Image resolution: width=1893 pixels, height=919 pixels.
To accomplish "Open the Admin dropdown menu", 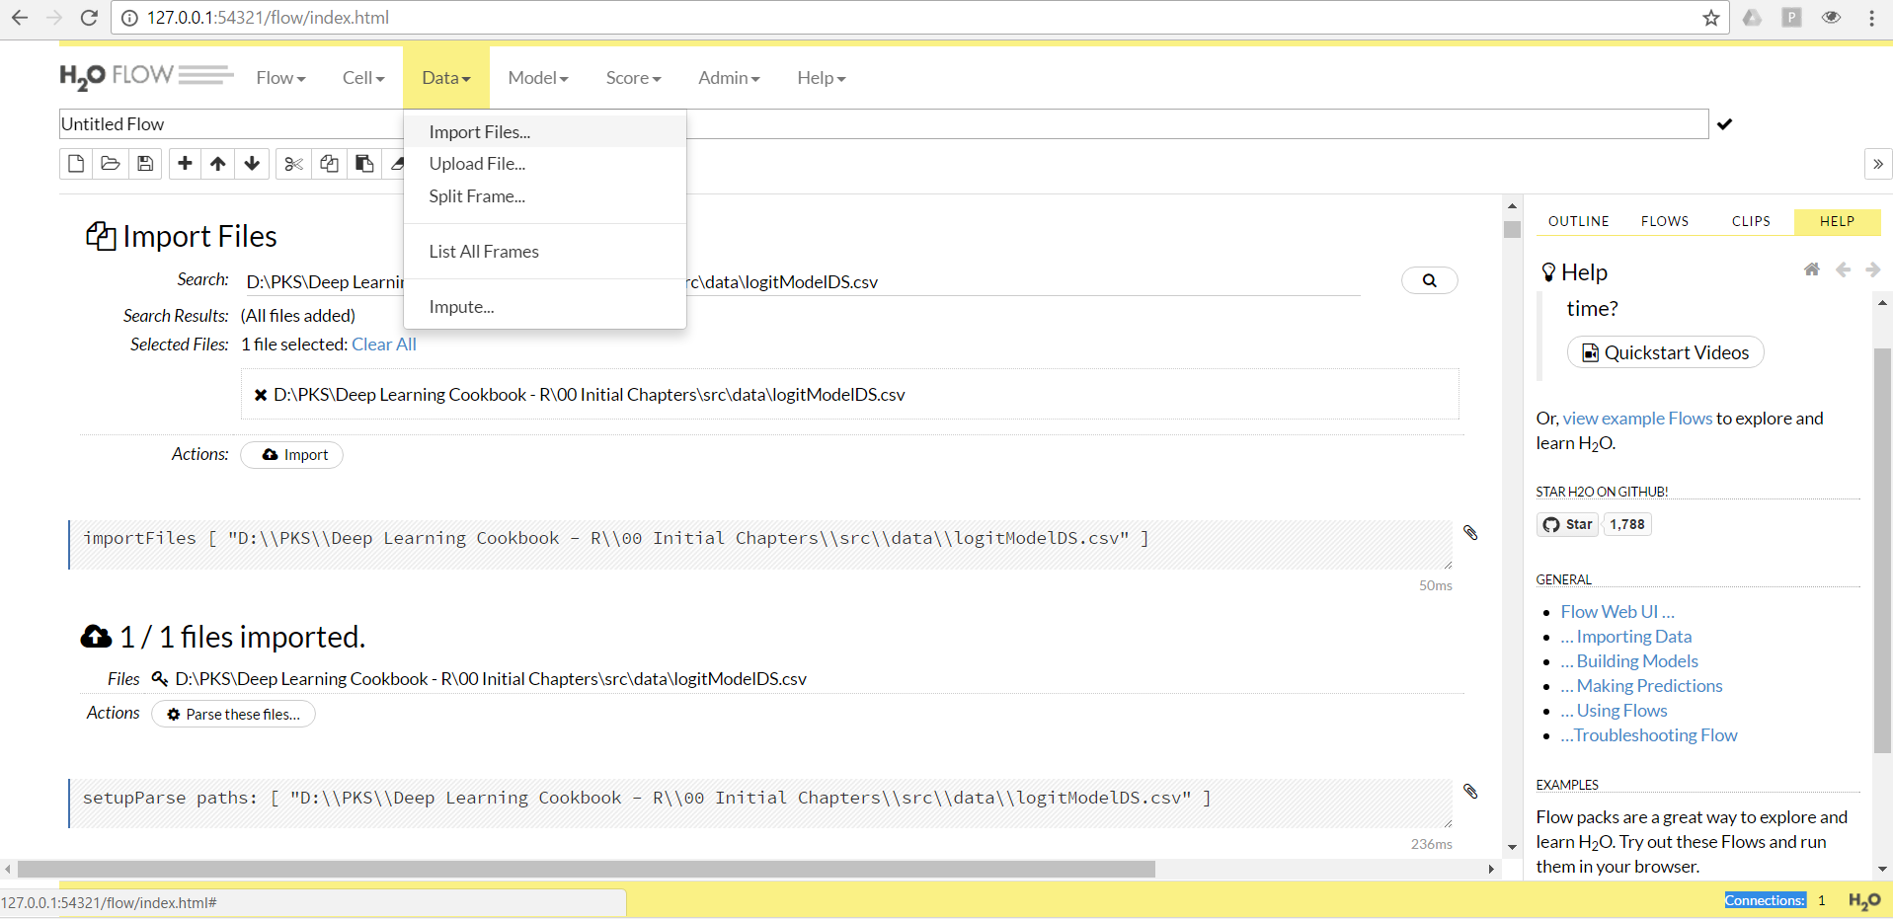I will pyautogui.click(x=729, y=78).
